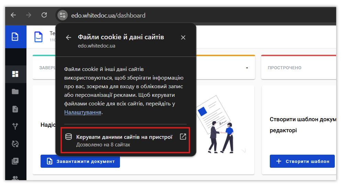Select the branching arrows sidebar icon
This screenshot has height=186, width=342.
pos(15,126)
